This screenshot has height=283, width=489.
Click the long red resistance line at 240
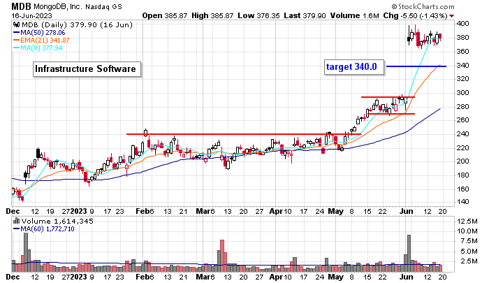click(244, 134)
